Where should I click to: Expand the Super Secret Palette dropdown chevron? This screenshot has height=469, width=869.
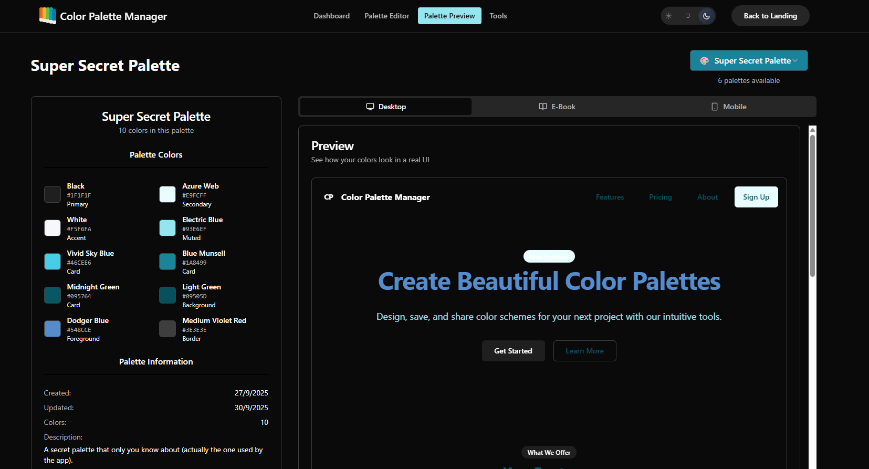[x=795, y=61]
